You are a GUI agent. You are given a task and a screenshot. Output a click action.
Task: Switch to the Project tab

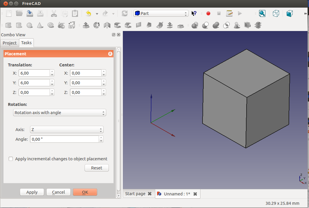click(x=10, y=43)
